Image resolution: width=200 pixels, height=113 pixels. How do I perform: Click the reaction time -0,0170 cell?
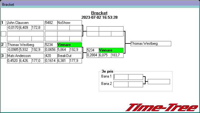click(13, 28)
